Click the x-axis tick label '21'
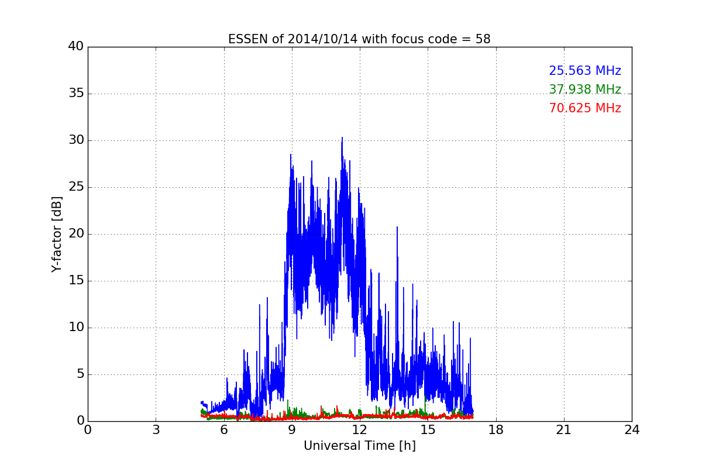The width and height of the screenshot is (702, 468). click(563, 430)
